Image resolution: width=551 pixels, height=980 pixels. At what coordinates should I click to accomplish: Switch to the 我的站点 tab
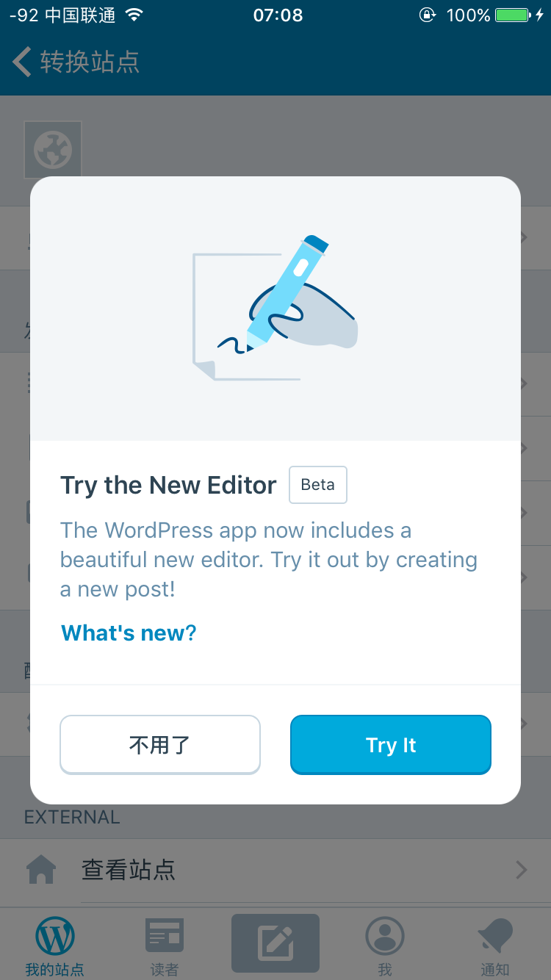click(55, 945)
